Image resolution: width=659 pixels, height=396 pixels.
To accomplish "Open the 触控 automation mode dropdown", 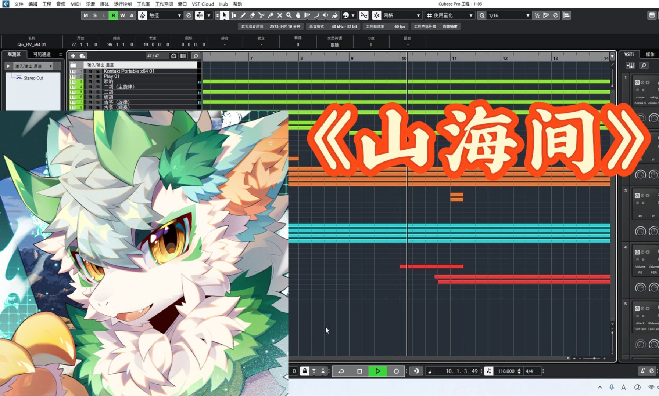I will pyautogui.click(x=165, y=15).
